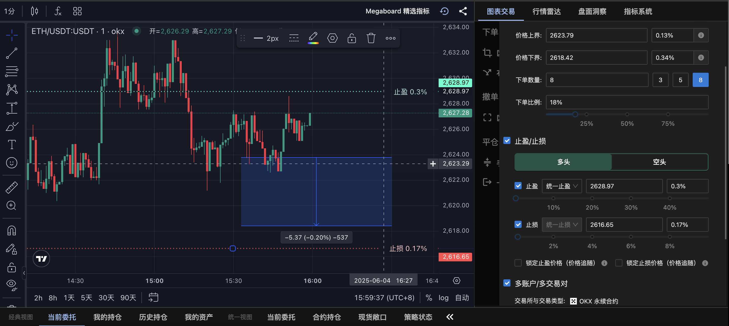Screen dimensions: 729x326
Task: Click the share icon in chart header
Action: click(x=463, y=11)
